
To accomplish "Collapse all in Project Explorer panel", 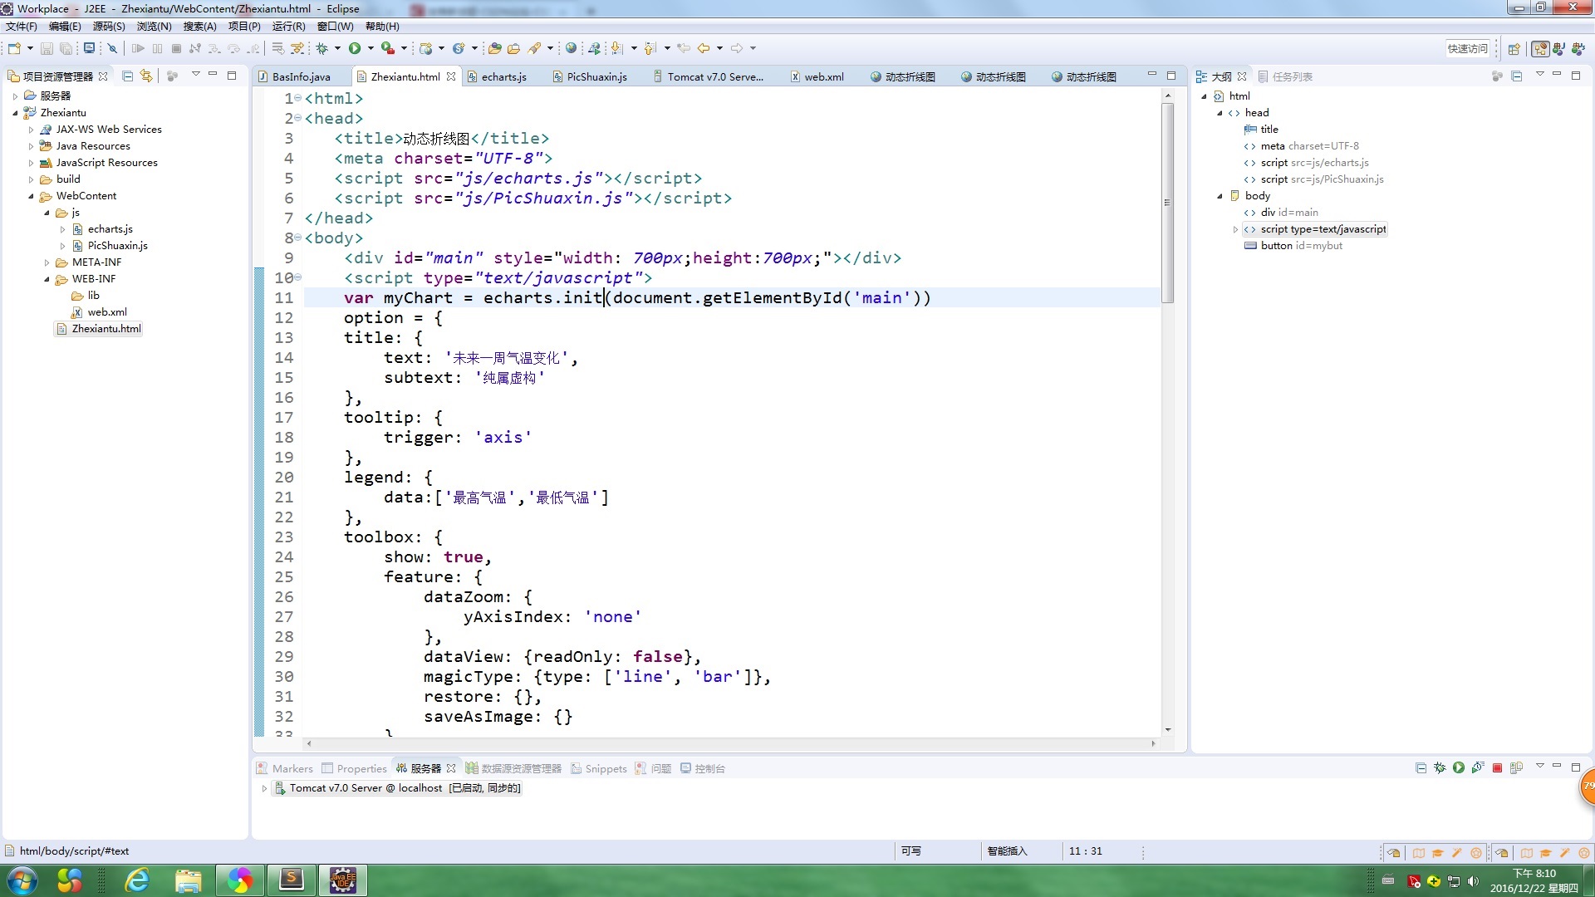I will tap(127, 76).
